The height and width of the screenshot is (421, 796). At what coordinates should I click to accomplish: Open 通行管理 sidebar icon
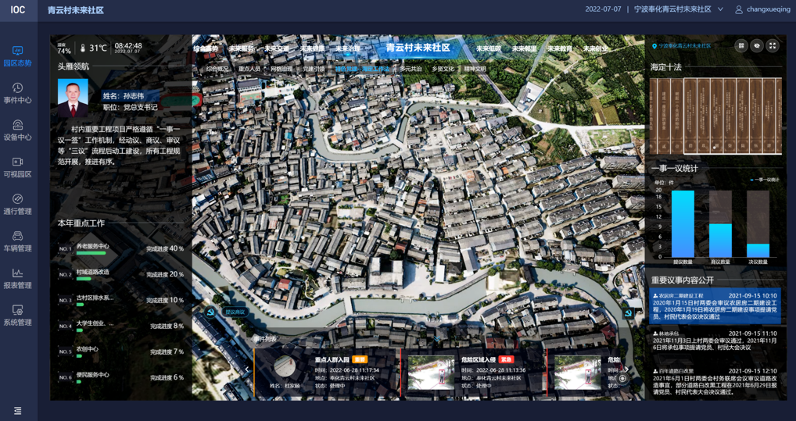click(x=18, y=199)
